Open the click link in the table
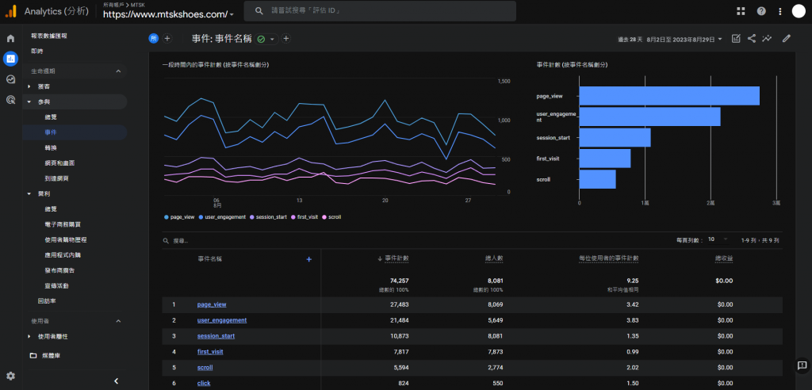 [x=204, y=384]
